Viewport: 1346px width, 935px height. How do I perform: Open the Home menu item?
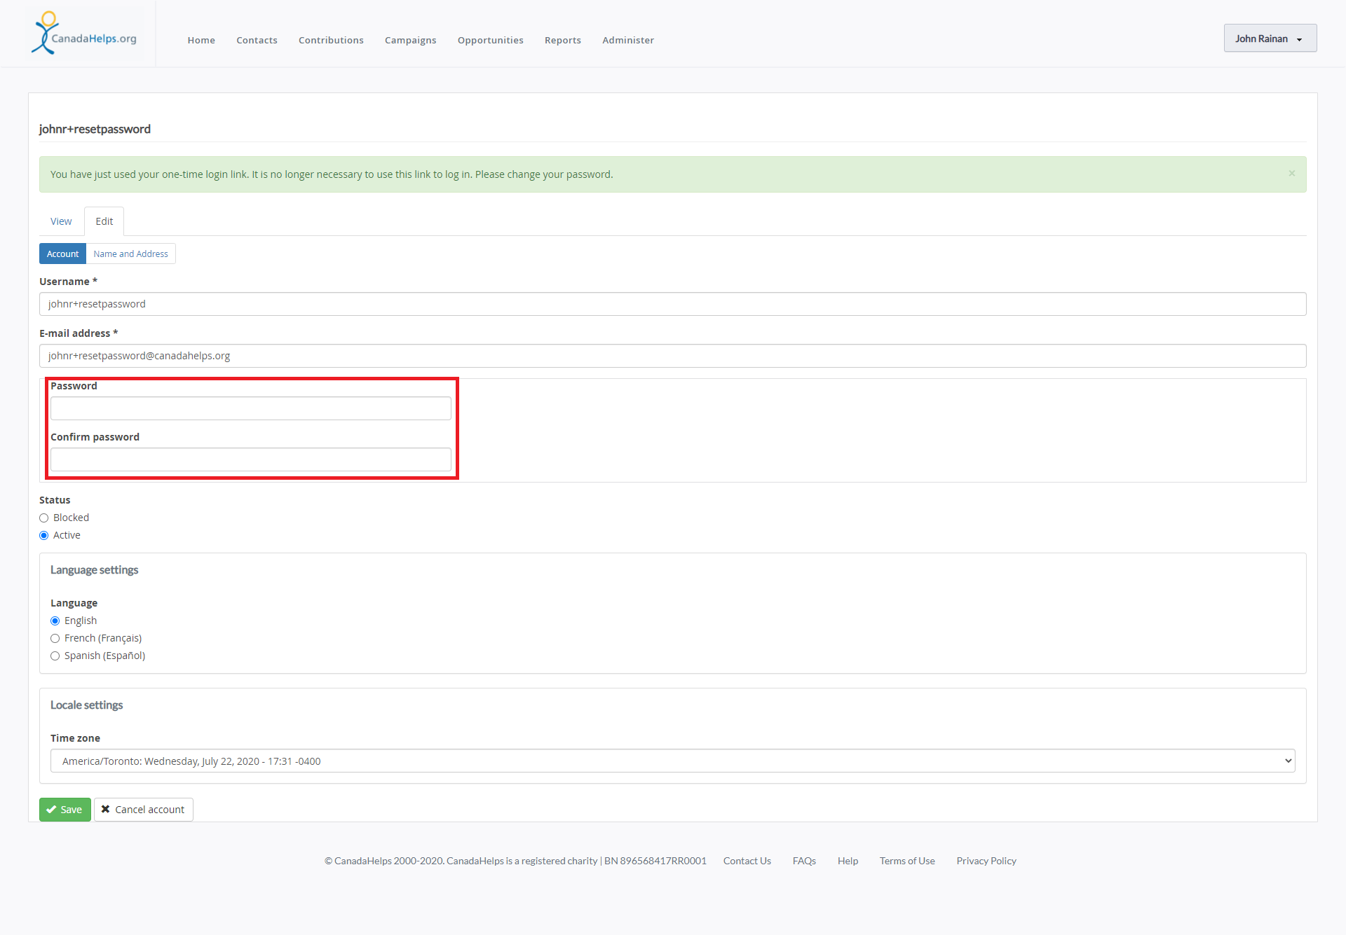pyautogui.click(x=201, y=40)
